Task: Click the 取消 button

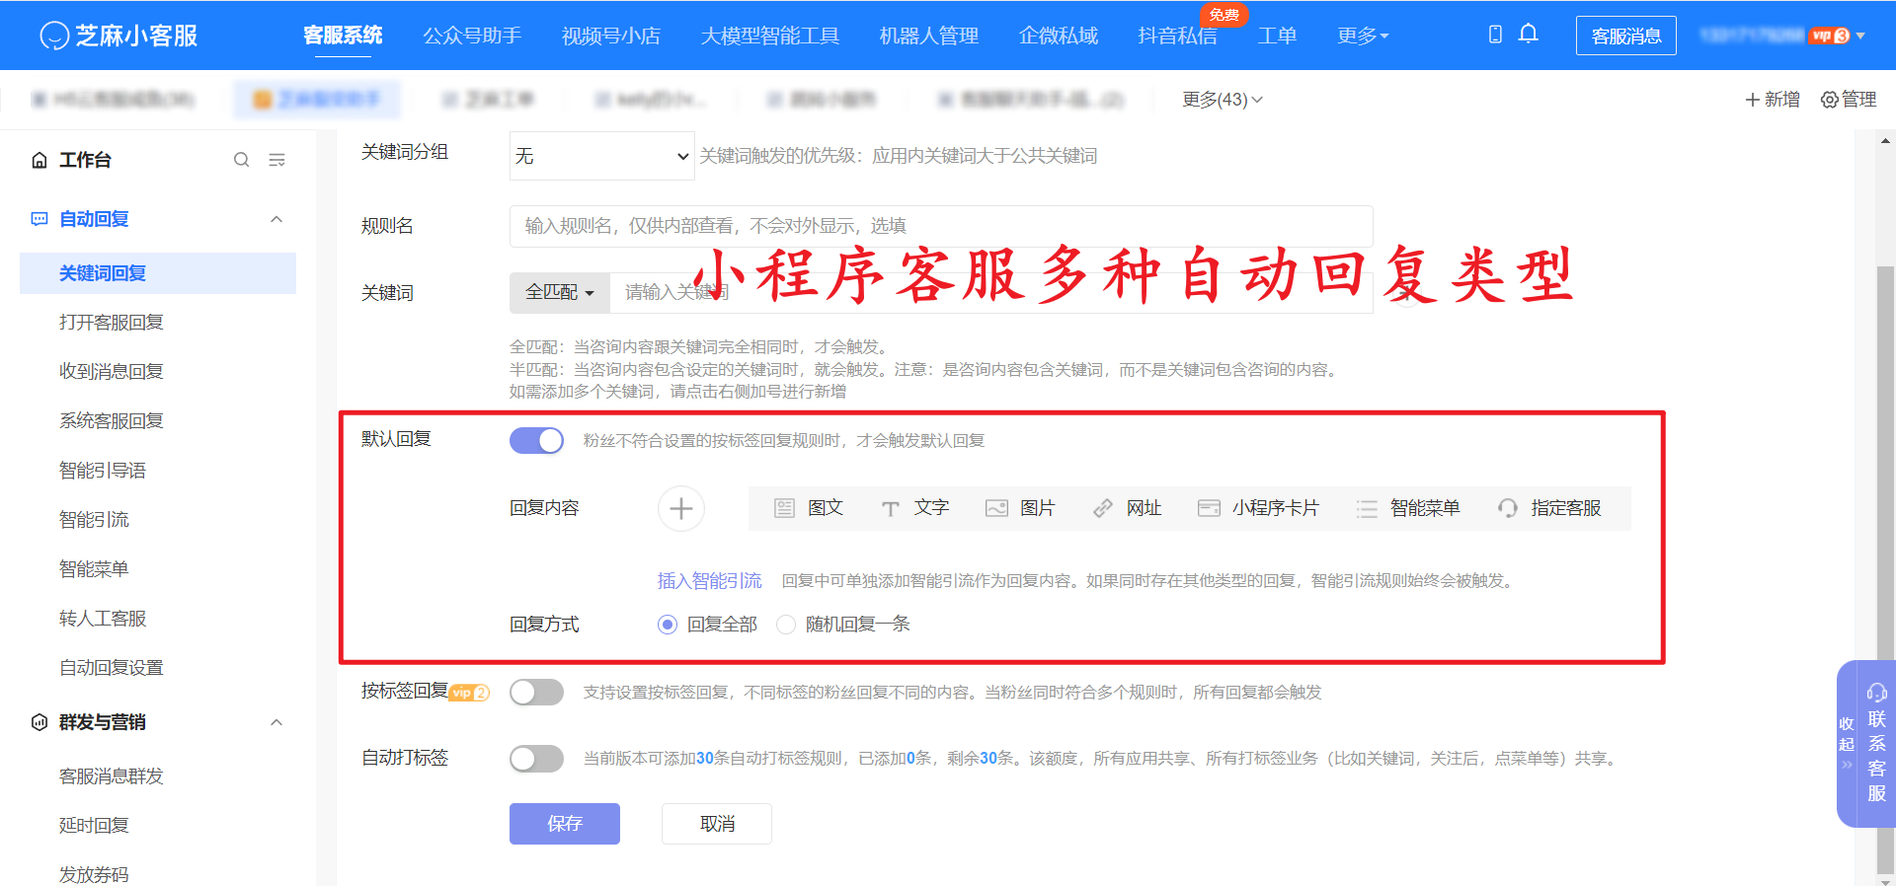Action: pyautogui.click(x=717, y=824)
